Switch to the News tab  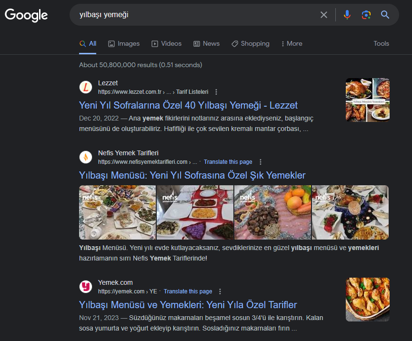206,44
